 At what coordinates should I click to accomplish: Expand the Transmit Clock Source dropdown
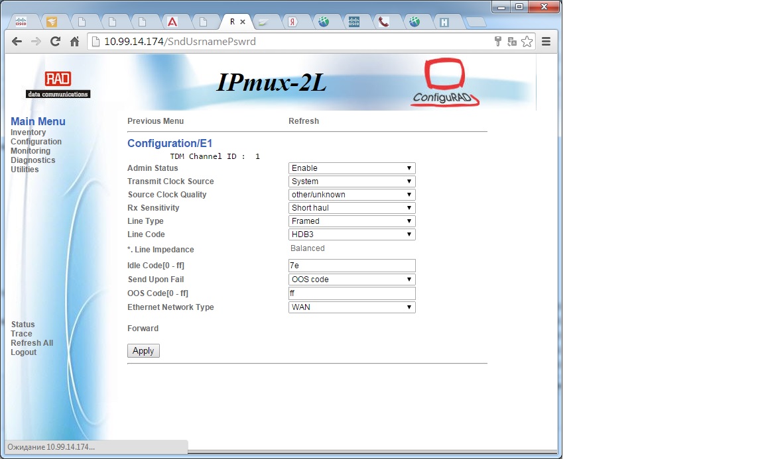(x=351, y=181)
